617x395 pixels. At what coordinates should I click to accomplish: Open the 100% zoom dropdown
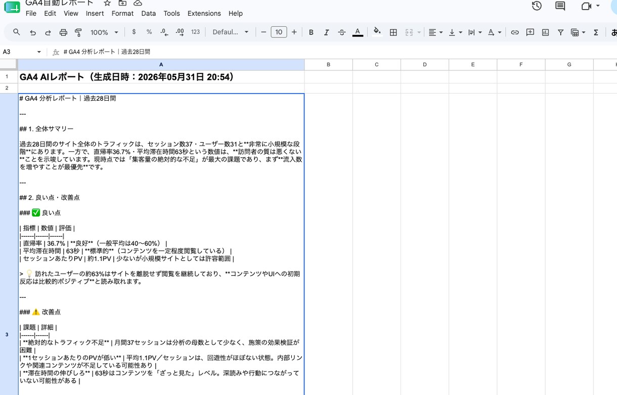104,32
